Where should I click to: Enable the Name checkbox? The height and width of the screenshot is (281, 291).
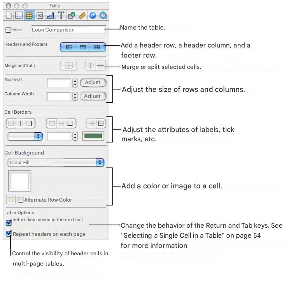click(8, 30)
